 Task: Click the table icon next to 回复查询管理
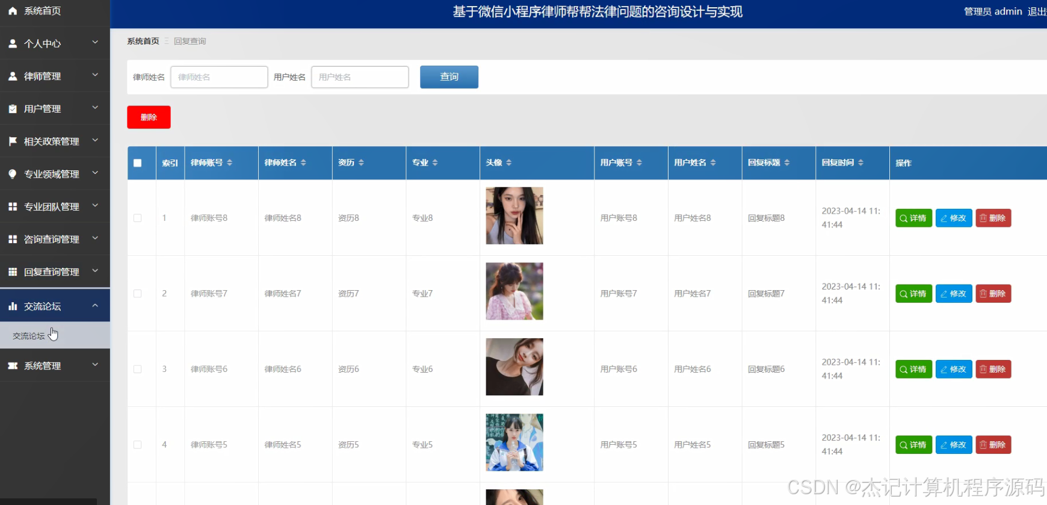(13, 271)
